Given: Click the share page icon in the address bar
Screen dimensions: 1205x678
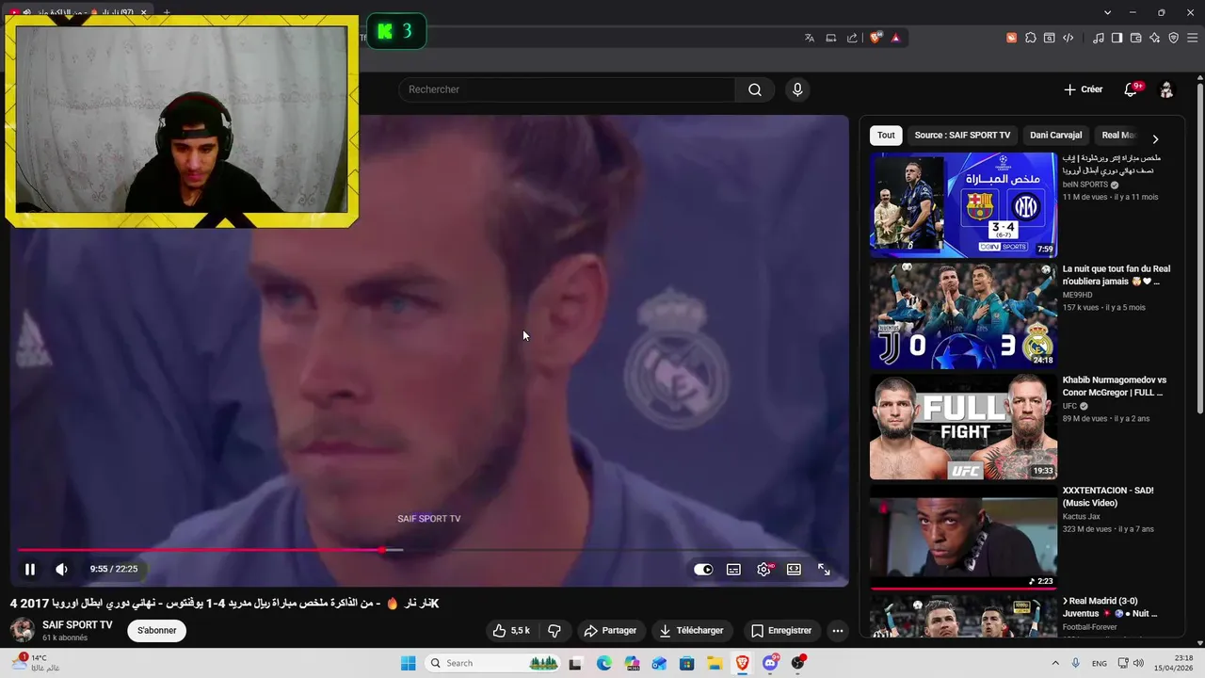Looking at the screenshot, I should point(852,38).
